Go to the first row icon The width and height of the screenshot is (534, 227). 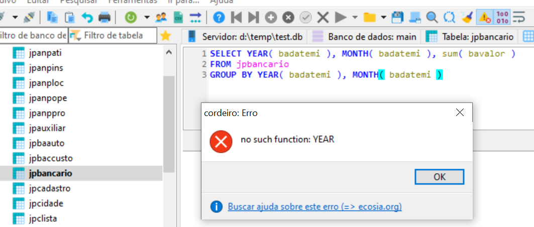pyautogui.click(x=236, y=17)
